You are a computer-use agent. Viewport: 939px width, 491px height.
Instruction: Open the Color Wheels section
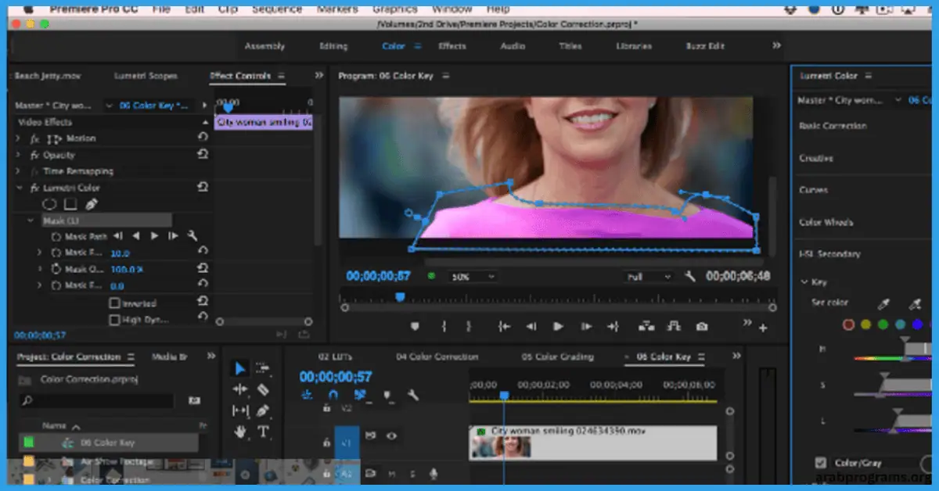[826, 222]
